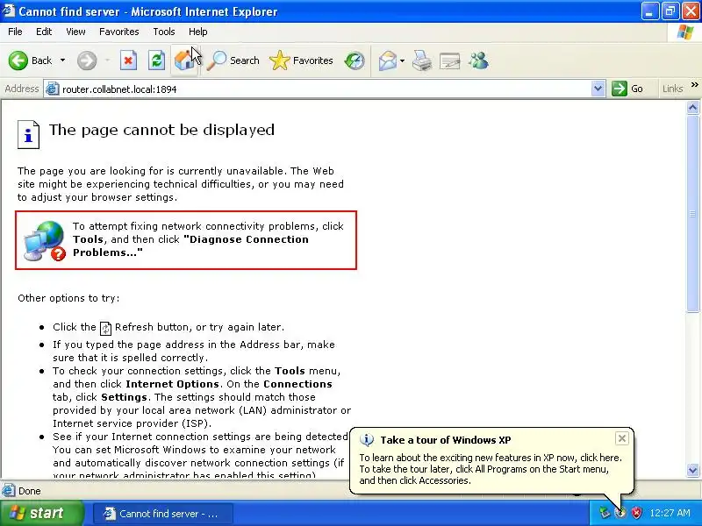Expand the Links toolbar chevron
The height and width of the screenshot is (526, 702).
pyautogui.click(x=694, y=85)
